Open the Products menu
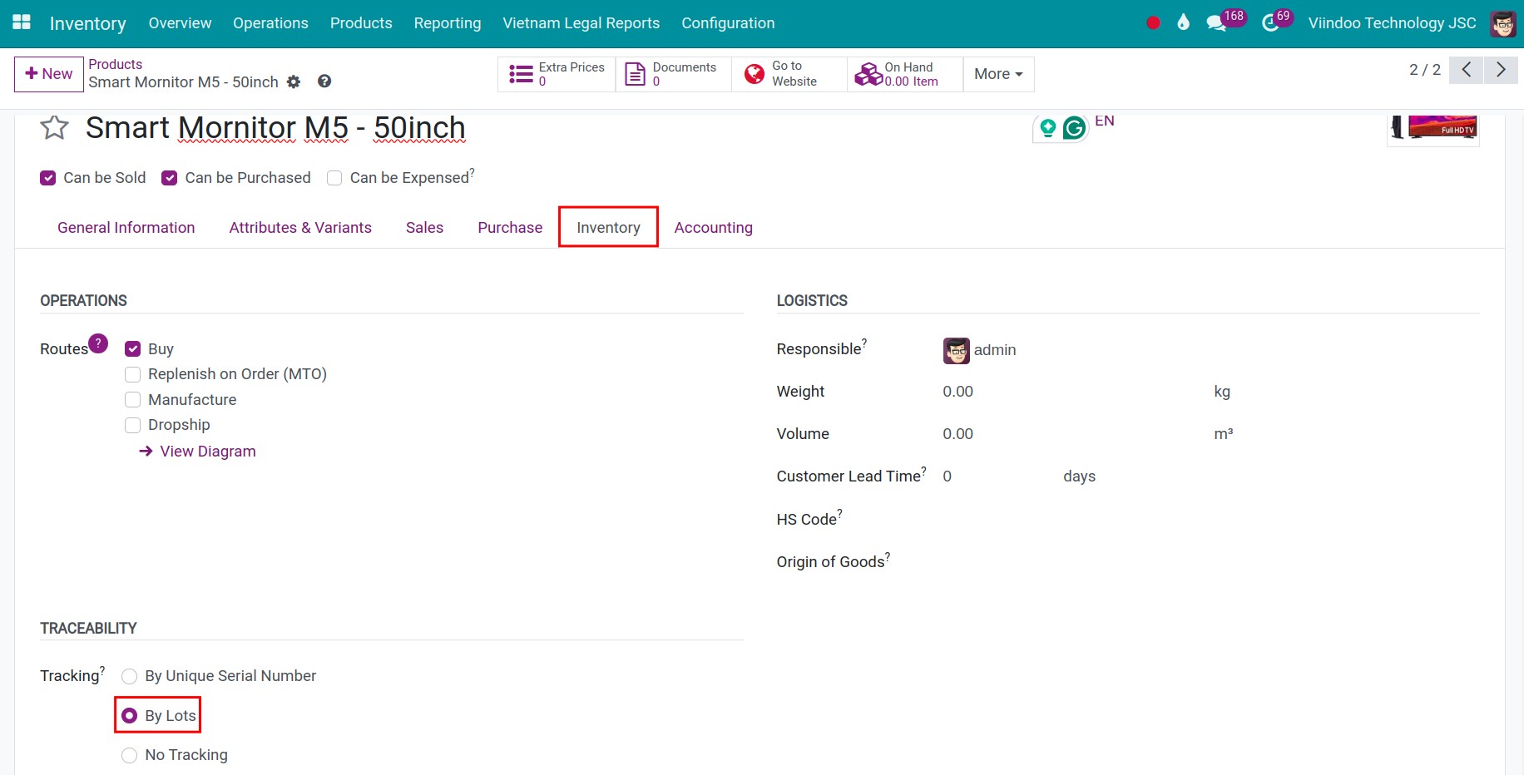Image resolution: width=1524 pixels, height=775 pixels. point(361,23)
